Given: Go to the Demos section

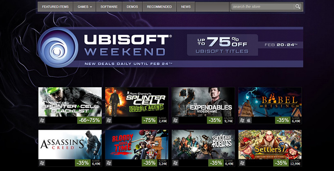Looking at the screenshot, I should [x=132, y=7].
